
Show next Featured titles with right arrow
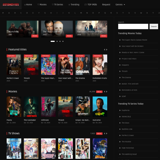pos(107,50)
